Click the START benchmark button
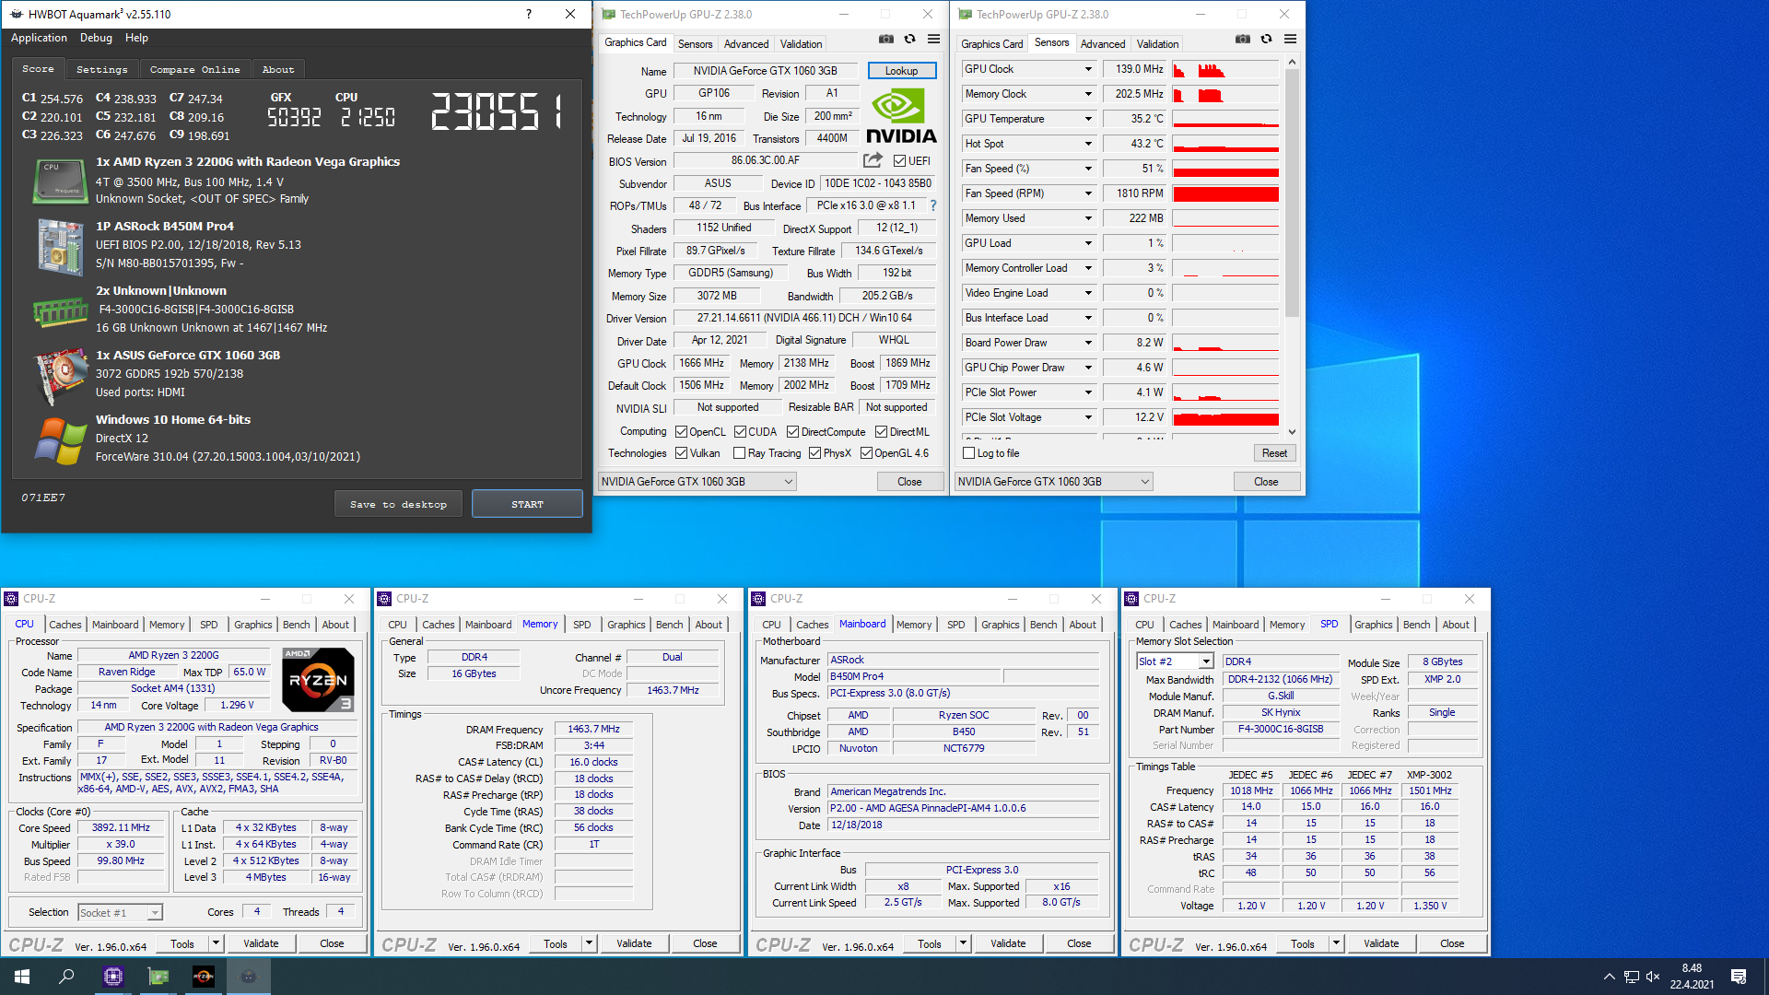This screenshot has width=1769, height=995. pyautogui.click(x=527, y=504)
